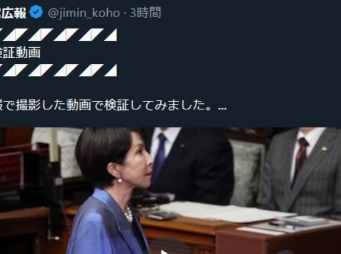
Task: Click the last triangle emoji on lower divider
Action: [x=111, y=70]
